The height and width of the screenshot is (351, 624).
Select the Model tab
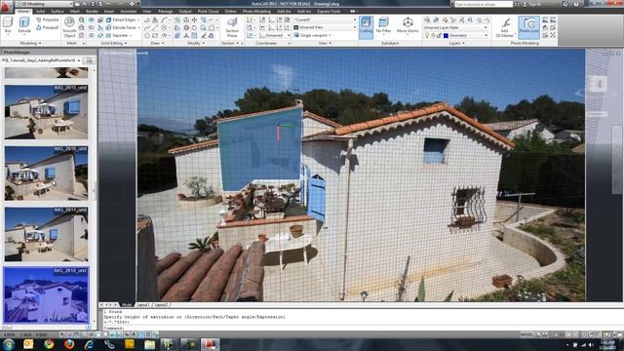127,305
